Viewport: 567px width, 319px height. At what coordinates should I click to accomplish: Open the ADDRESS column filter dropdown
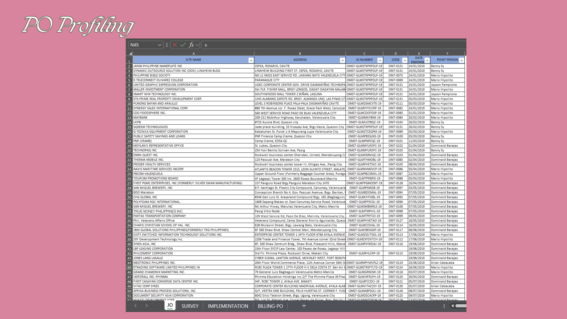point(342,60)
